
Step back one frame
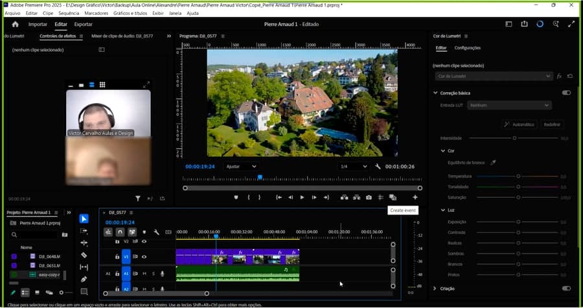click(290, 198)
